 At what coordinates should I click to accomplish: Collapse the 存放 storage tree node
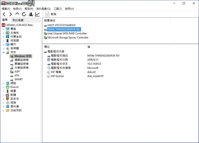point(3,52)
